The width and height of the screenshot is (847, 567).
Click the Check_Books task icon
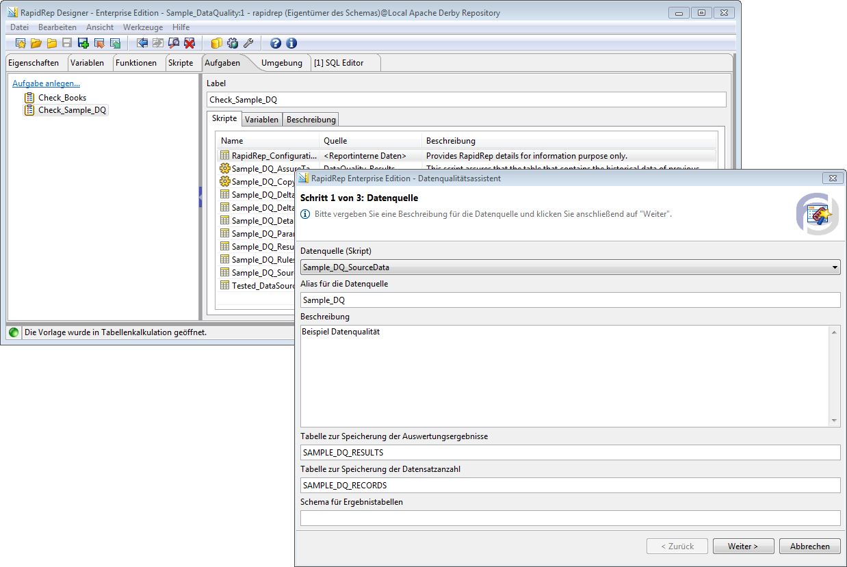tap(29, 98)
